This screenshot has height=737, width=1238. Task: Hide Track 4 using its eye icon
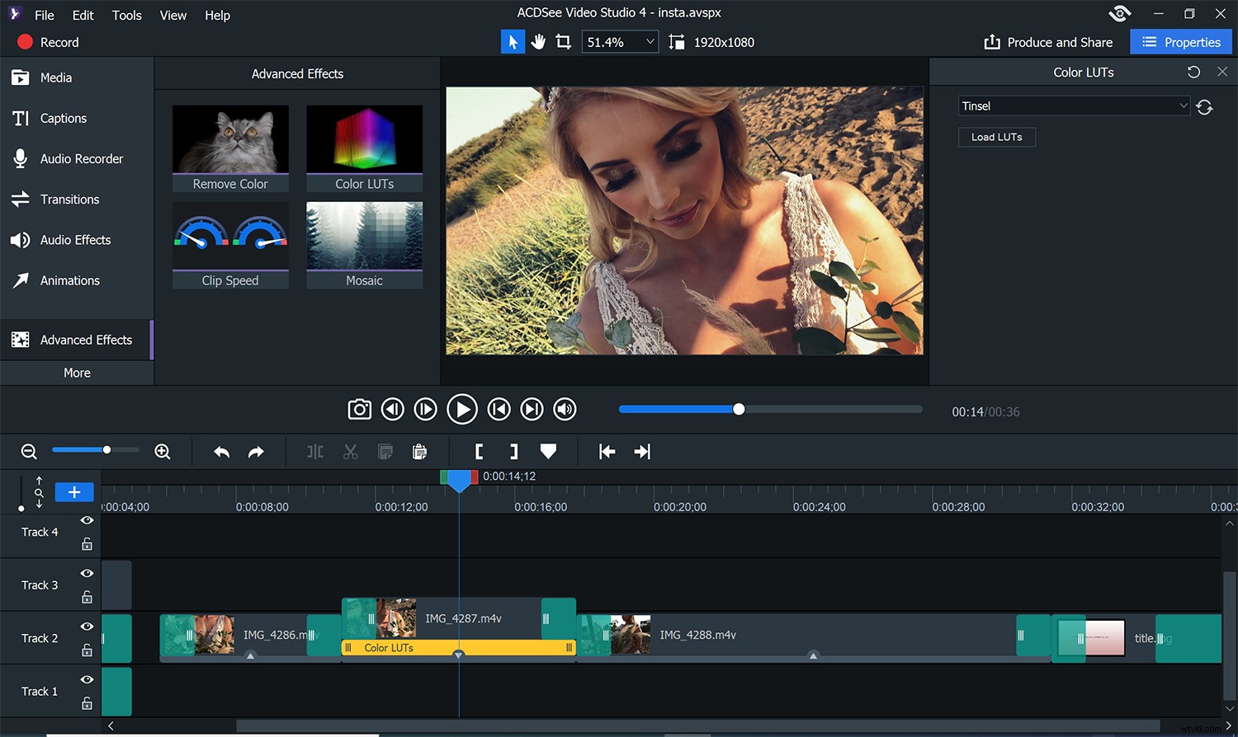[x=87, y=520]
